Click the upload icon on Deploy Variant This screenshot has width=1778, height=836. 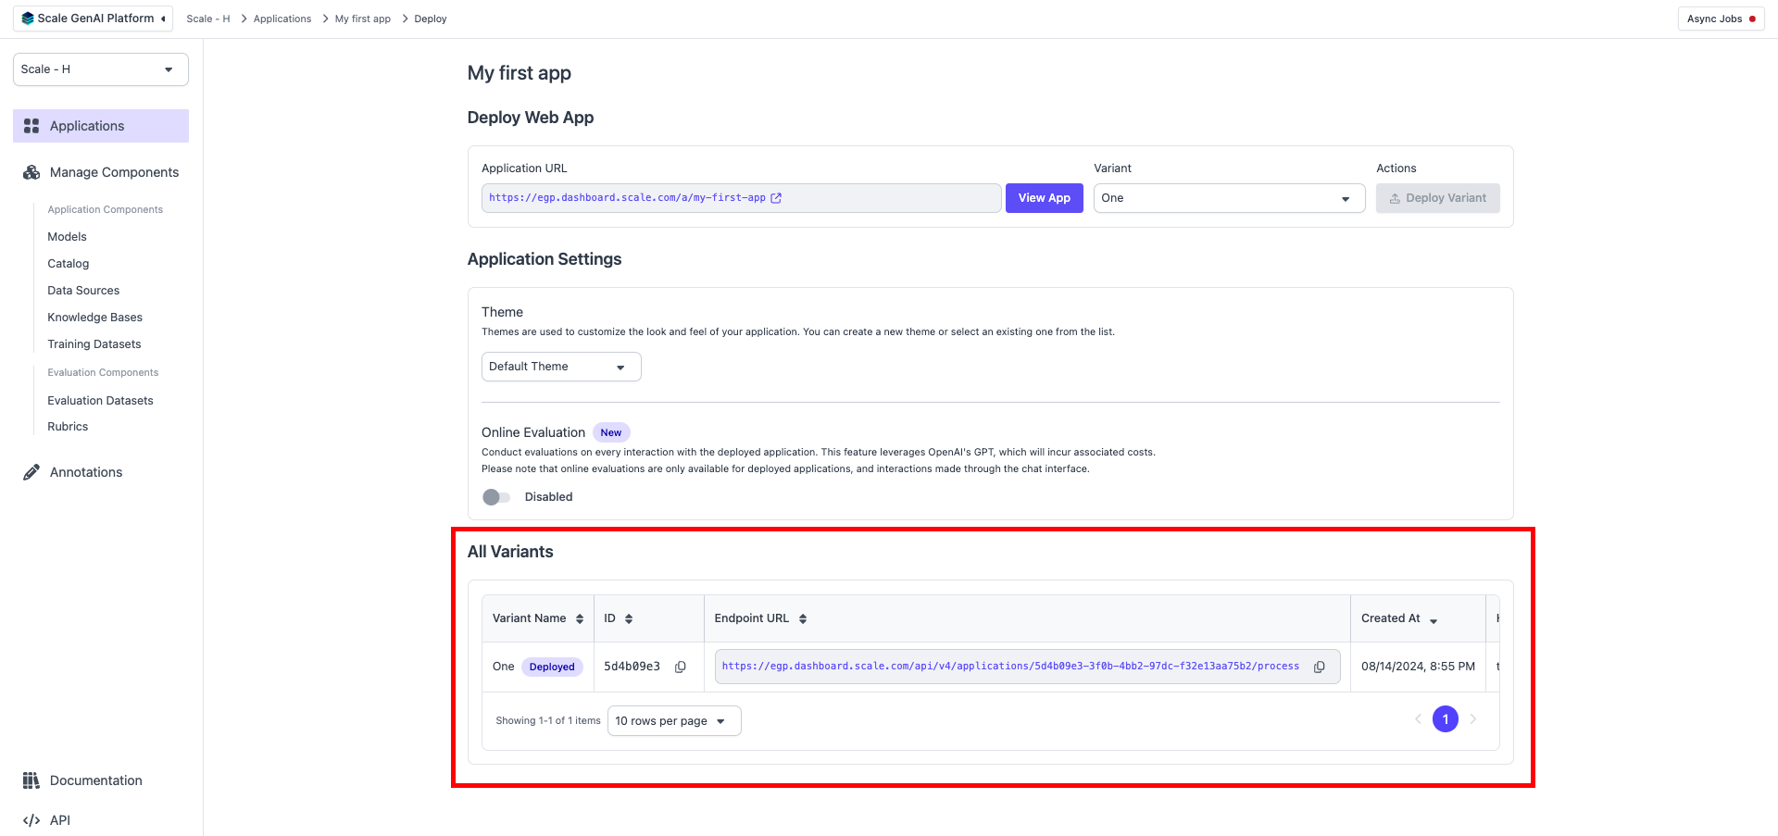click(1395, 198)
